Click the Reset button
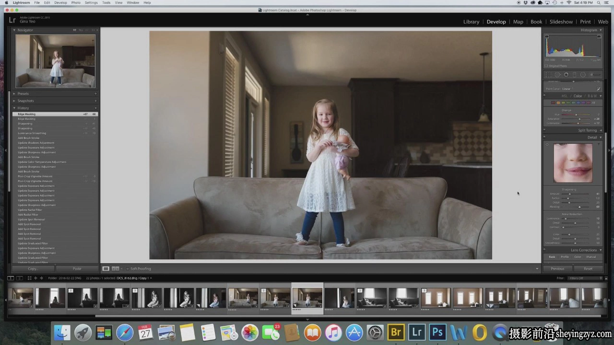The width and height of the screenshot is (614, 345). (588, 269)
